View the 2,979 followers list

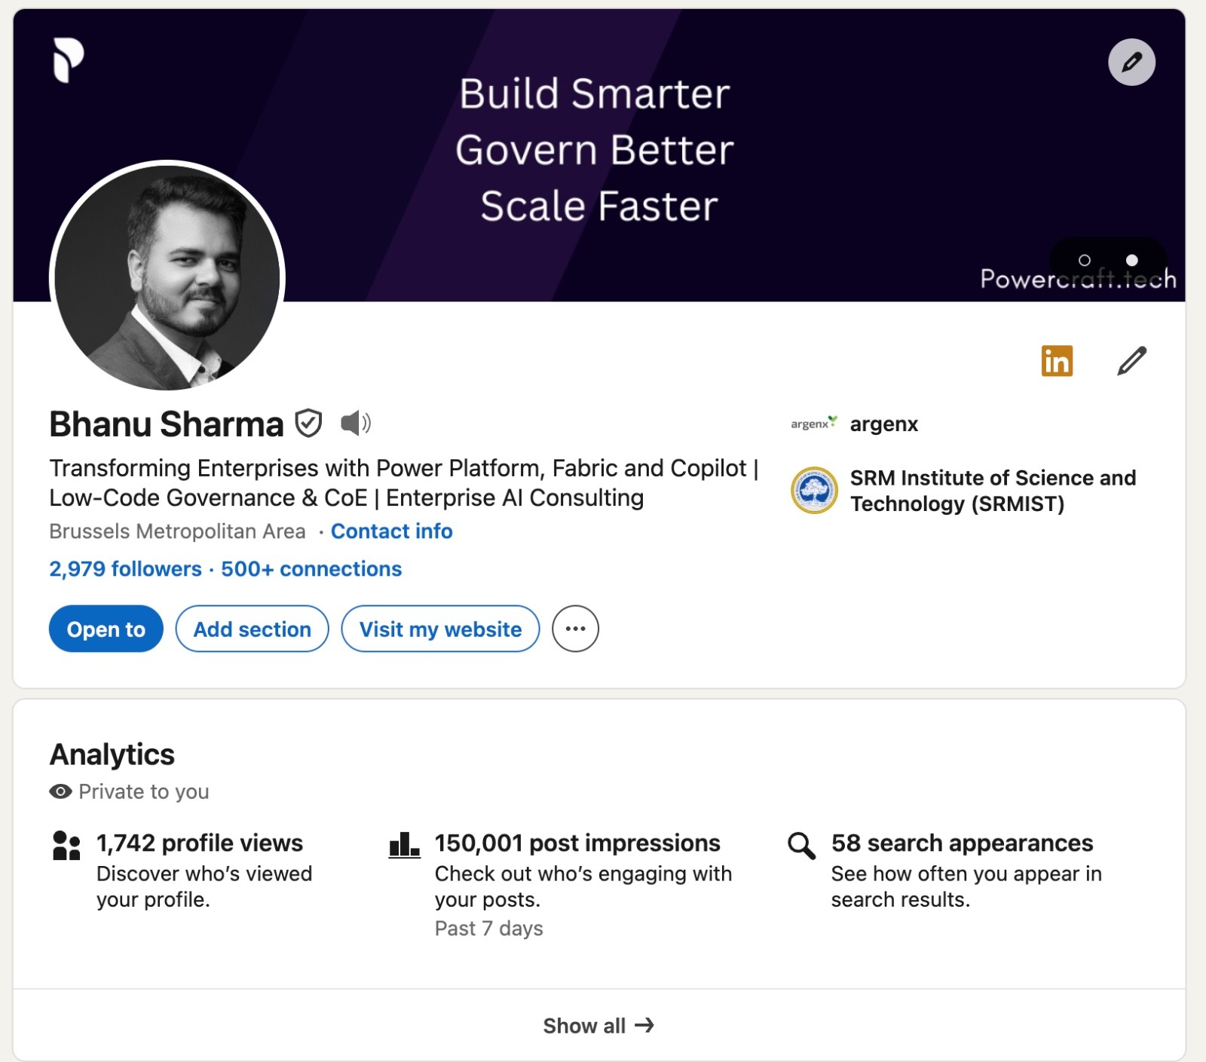[125, 569]
